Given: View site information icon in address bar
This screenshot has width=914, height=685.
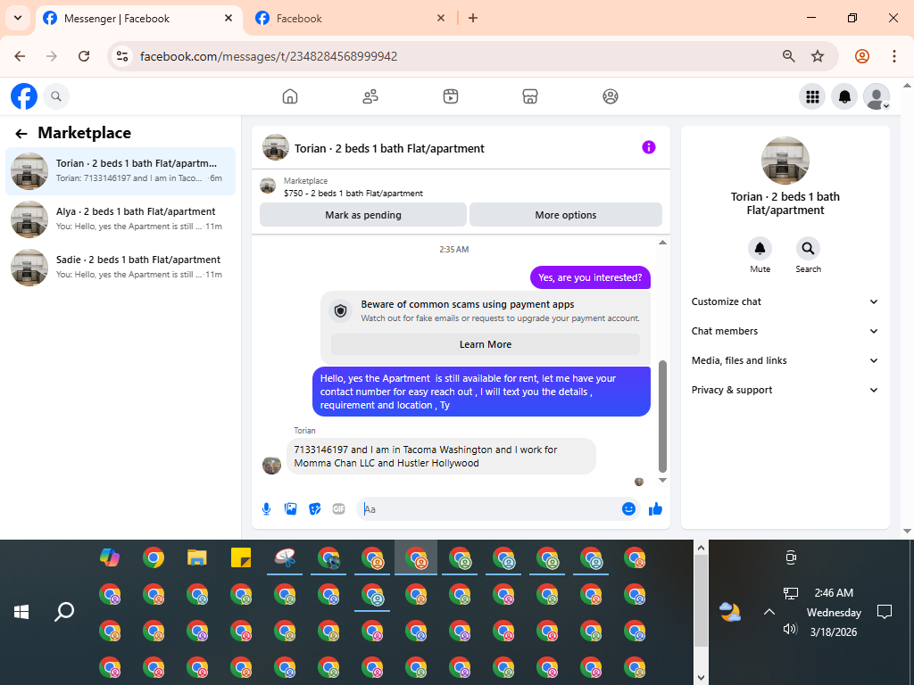Looking at the screenshot, I should [122, 56].
